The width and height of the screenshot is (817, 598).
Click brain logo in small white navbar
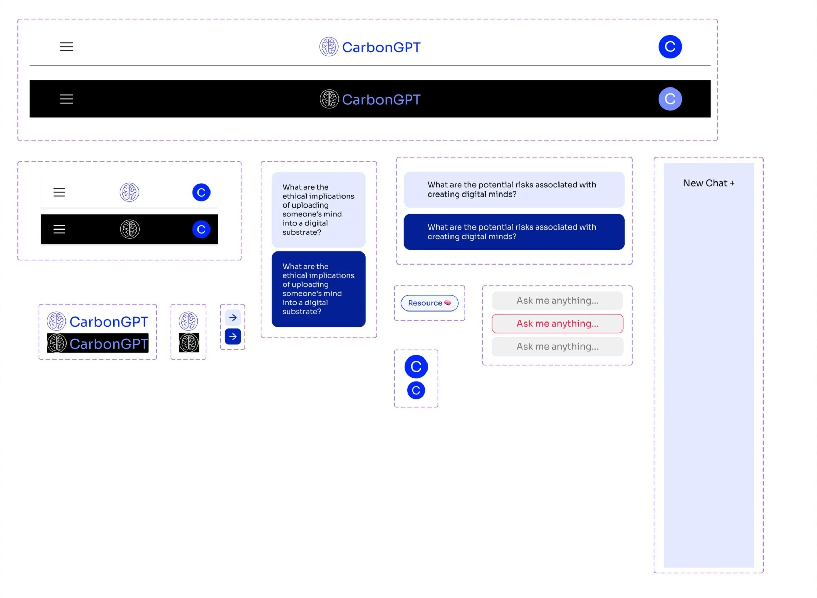[129, 192]
